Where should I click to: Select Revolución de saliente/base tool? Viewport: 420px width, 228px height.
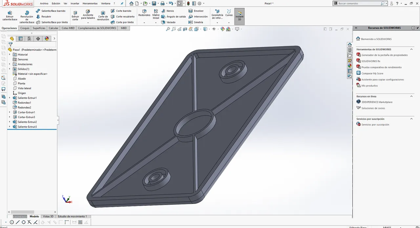tap(27, 17)
